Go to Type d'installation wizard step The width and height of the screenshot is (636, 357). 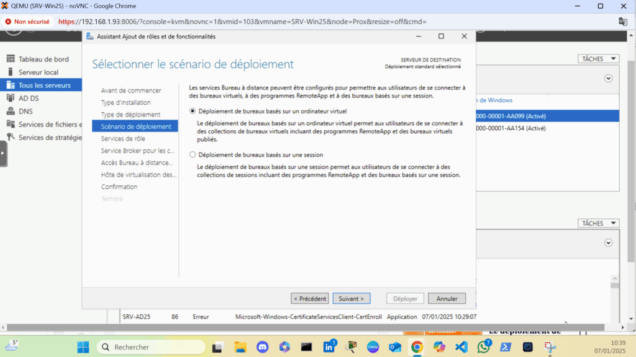(125, 102)
